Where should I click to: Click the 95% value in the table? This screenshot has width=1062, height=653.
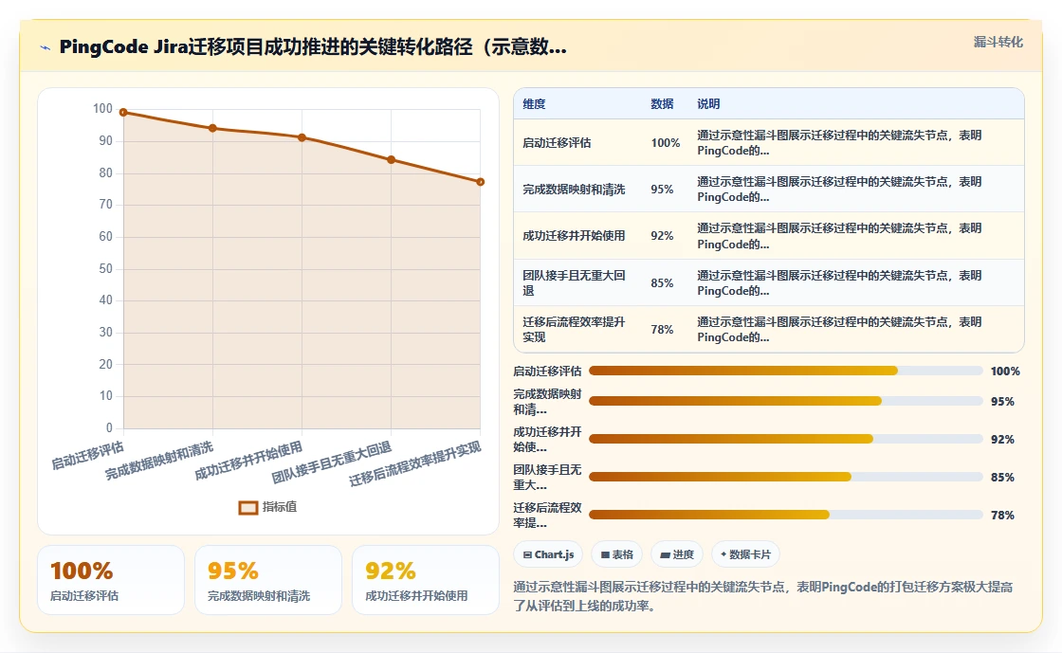pyautogui.click(x=662, y=190)
